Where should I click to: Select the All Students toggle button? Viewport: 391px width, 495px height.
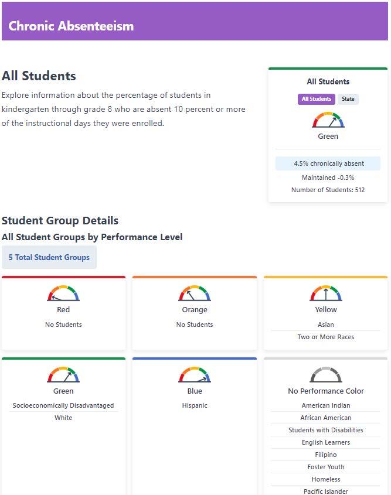point(316,99)
